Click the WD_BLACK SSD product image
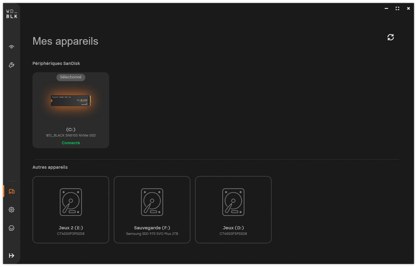 71,100
